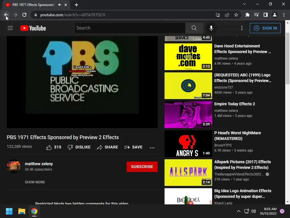Like the video with thumbs up

(54, 147)
